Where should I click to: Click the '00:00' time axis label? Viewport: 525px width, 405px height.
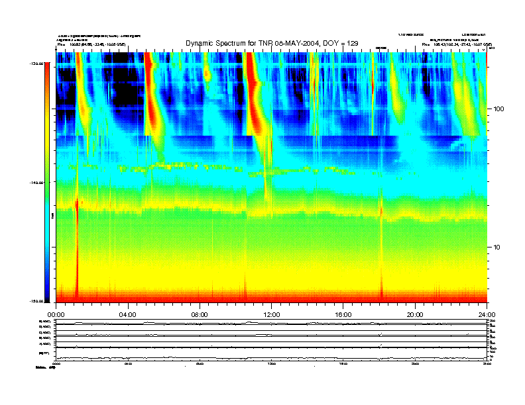click(x=56, y=315)
